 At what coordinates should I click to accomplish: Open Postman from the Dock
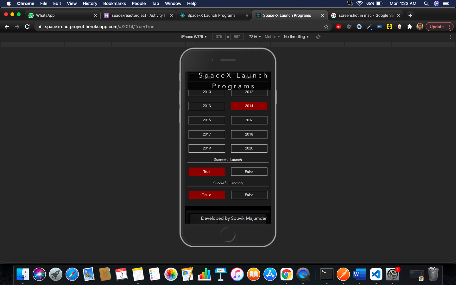343,274
